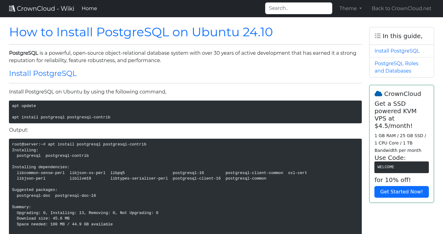
Task: Open the "Install PostgreSQL" sidebar link
Action: 397,51
